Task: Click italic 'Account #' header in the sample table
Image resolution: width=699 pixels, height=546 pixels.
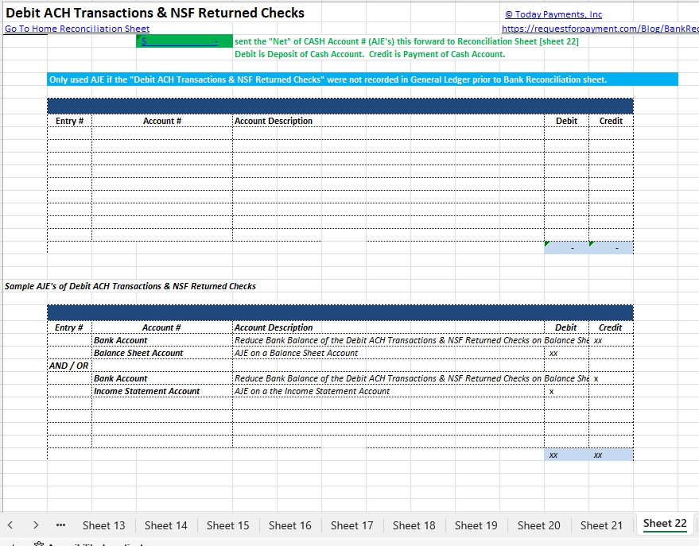Action: coord(161,327)
